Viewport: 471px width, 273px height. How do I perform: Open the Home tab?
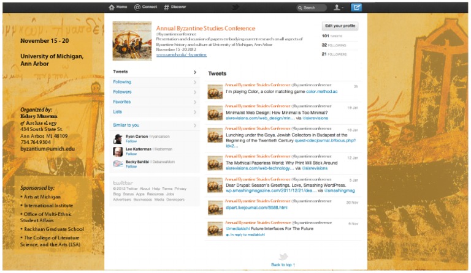[x=118, y=7]
